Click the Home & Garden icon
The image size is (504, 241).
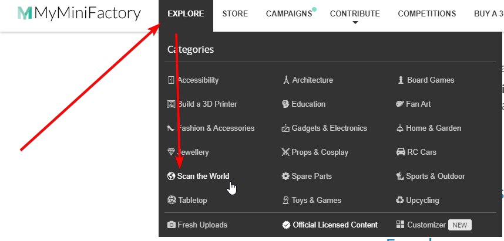(400, 128)
